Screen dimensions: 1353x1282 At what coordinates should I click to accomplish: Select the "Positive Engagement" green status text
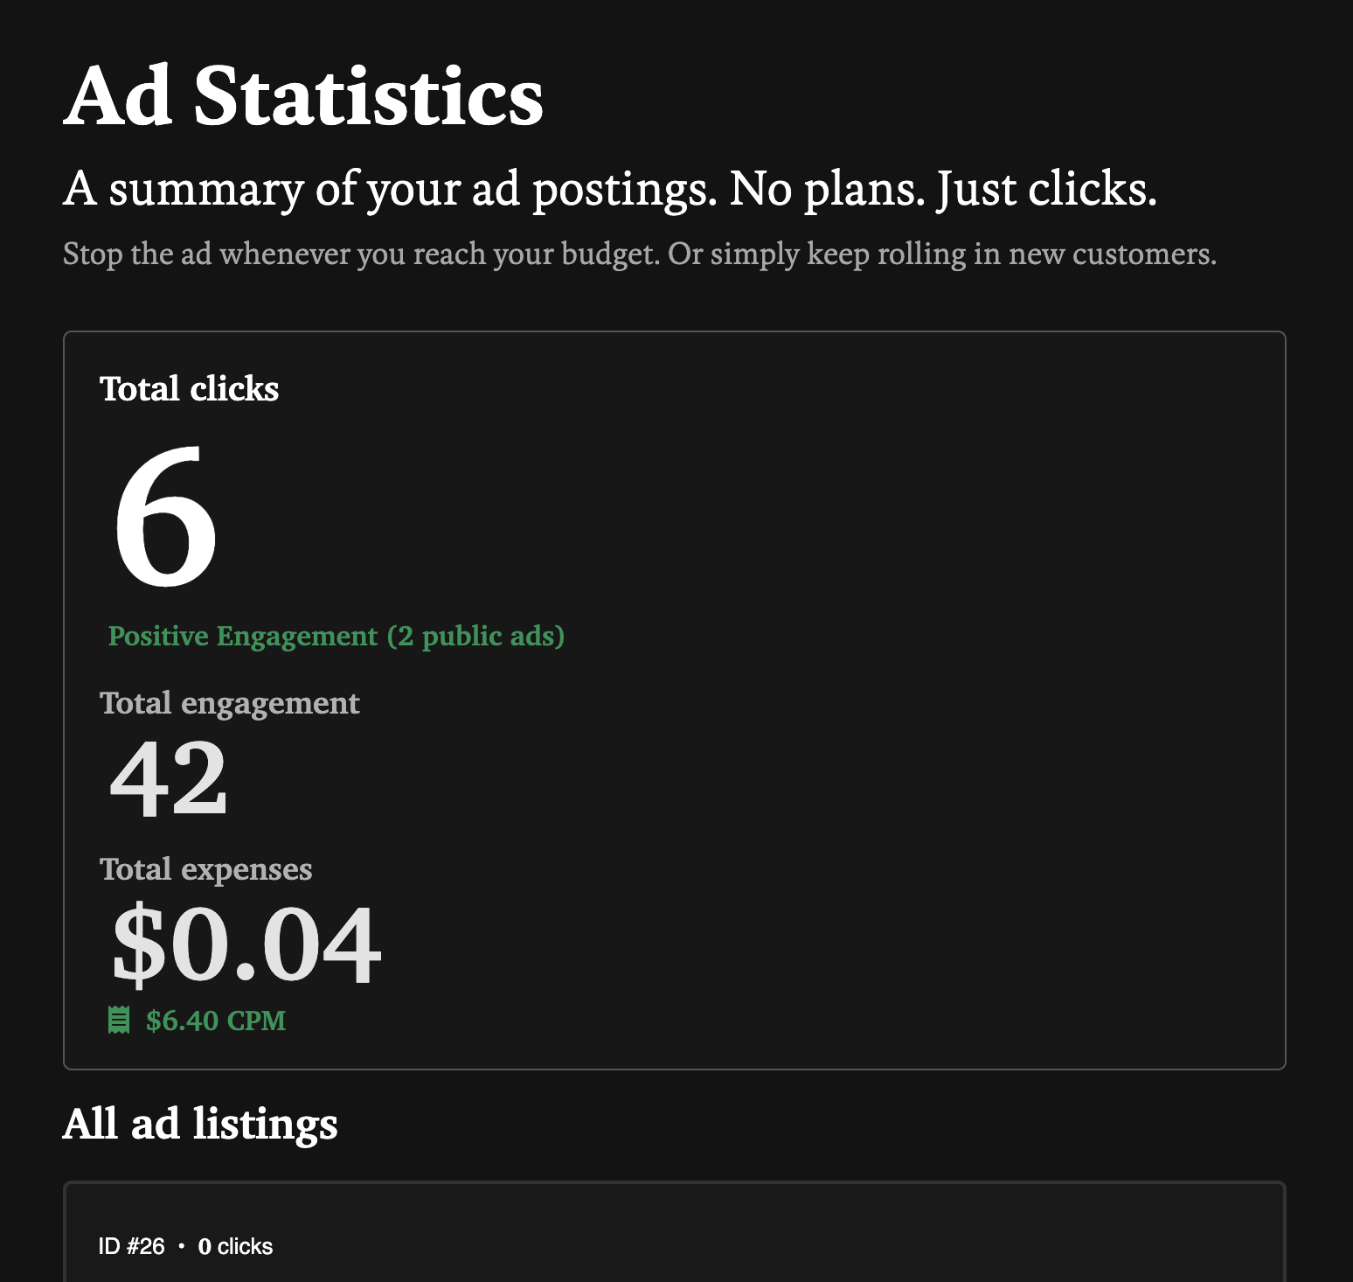tap(243, 636)
